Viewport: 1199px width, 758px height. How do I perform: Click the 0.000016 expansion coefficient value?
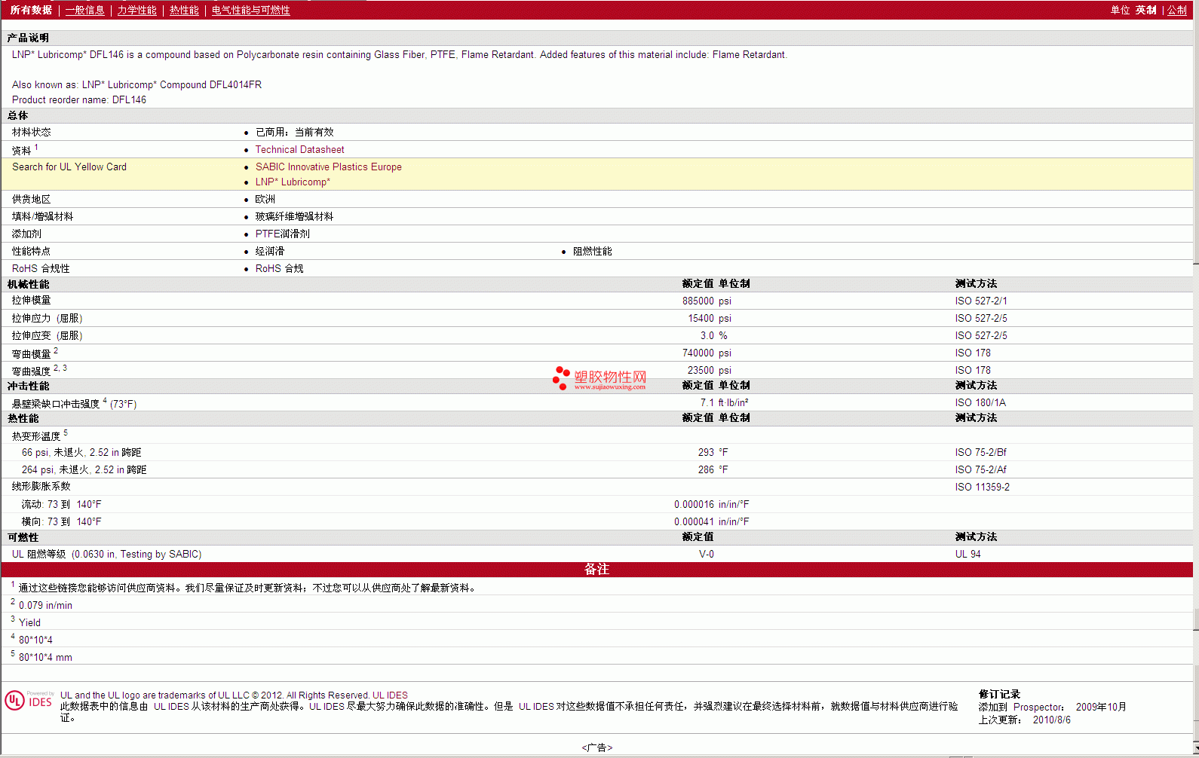coord(694,504)
